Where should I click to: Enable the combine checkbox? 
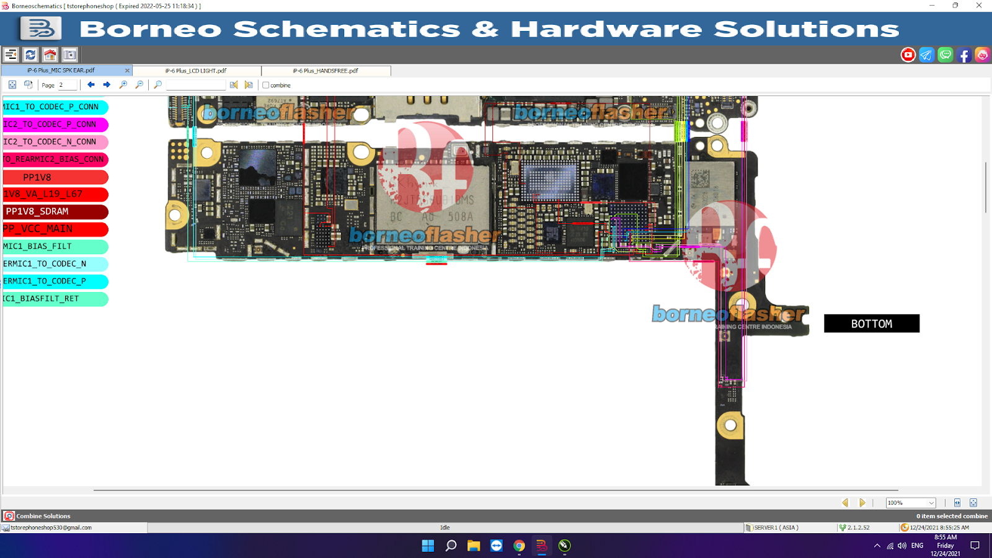pyautogui.click(x=266, y=85)
